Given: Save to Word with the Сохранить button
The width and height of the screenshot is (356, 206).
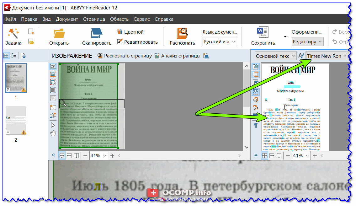Looking at the screenshot, I should point(263,36).
